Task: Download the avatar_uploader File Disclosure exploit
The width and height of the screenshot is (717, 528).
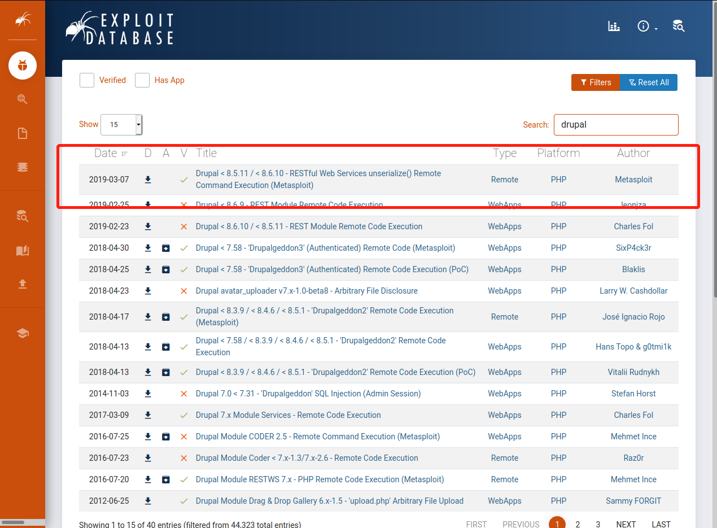Action: tap(148, 291)
